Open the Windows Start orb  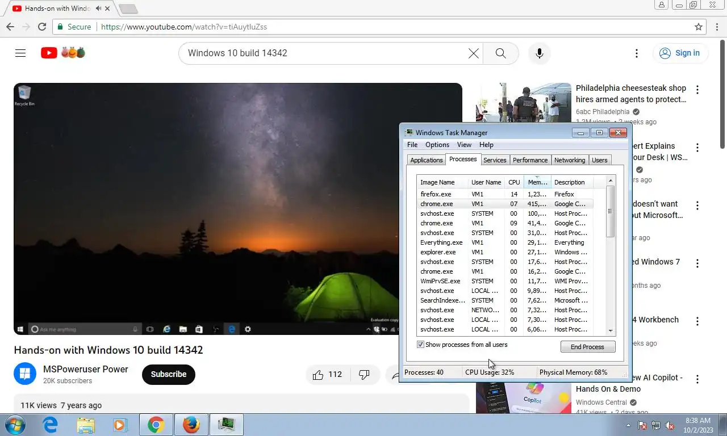tap(14, 425)
